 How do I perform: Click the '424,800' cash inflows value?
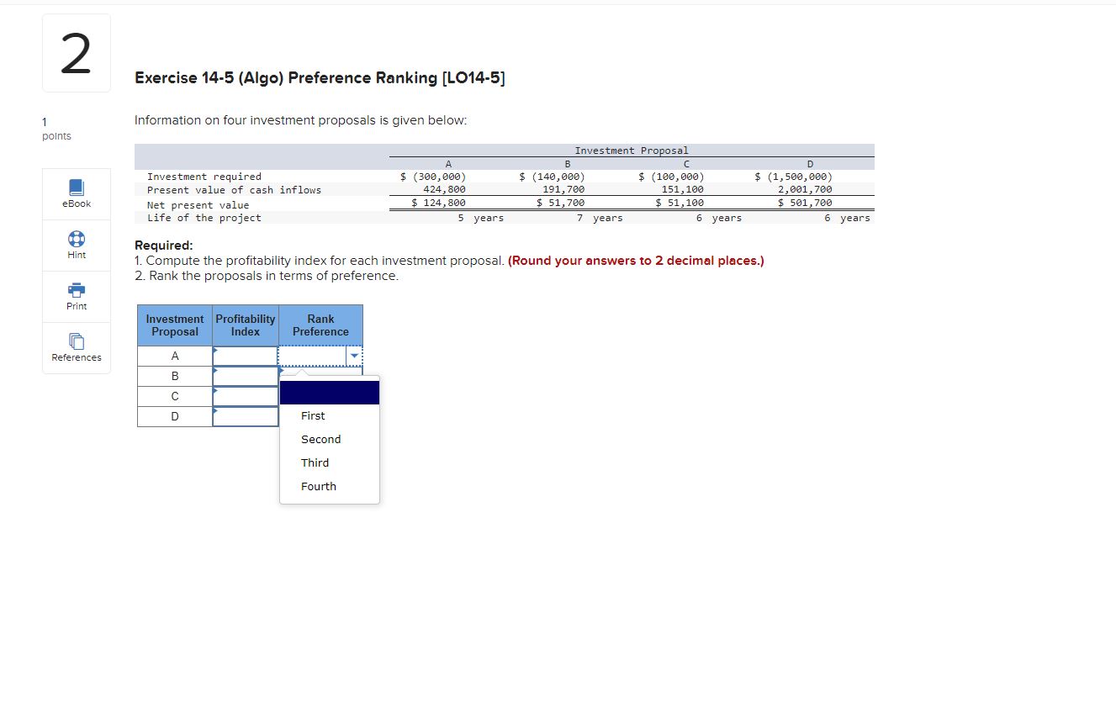pos(444,190)
